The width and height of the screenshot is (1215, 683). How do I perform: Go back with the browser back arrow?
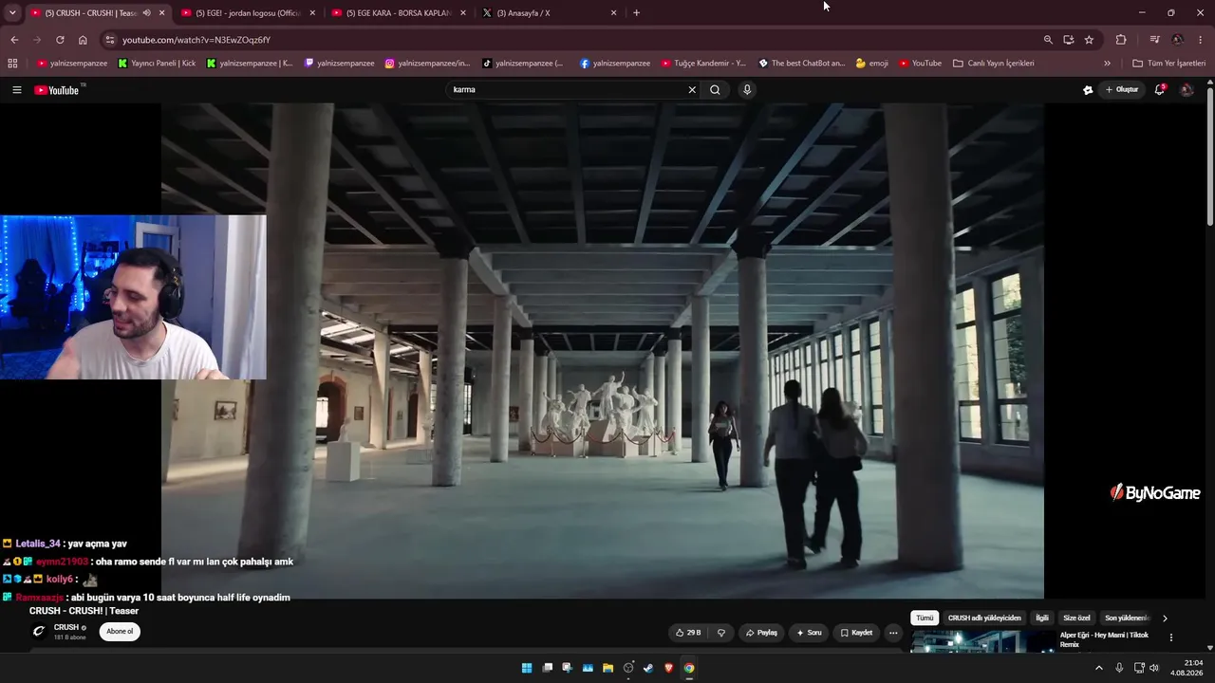click(x=14, y=40)
